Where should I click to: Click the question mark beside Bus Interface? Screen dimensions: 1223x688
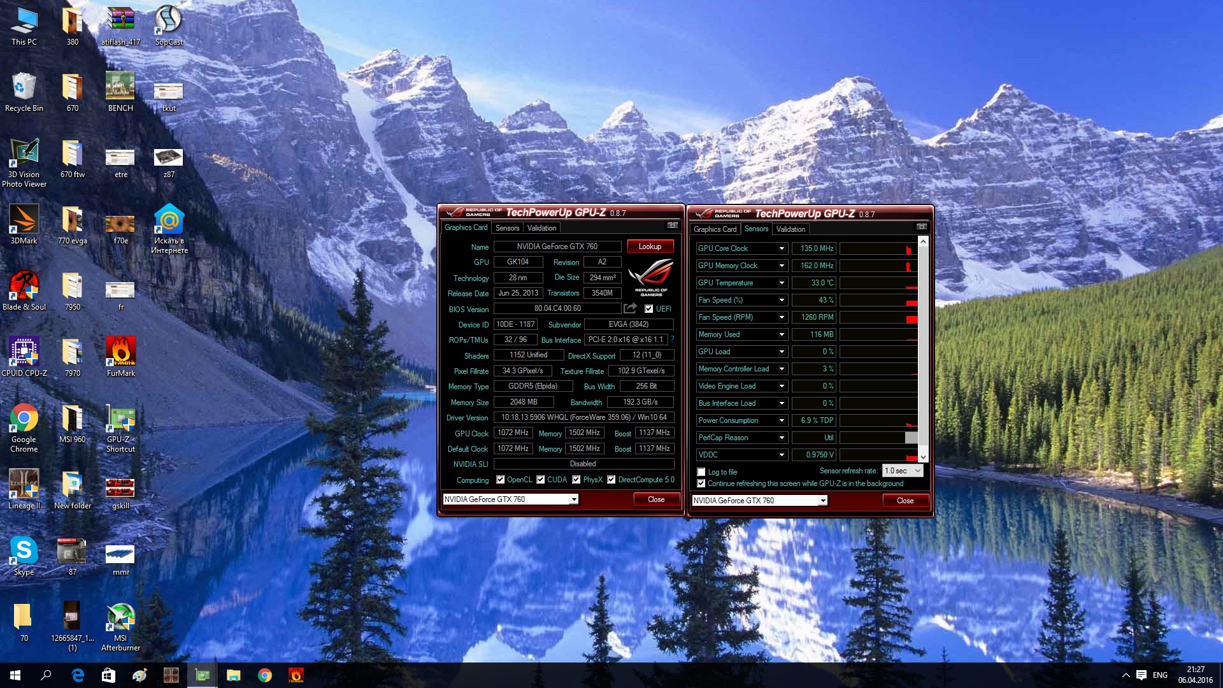(672, 340)
